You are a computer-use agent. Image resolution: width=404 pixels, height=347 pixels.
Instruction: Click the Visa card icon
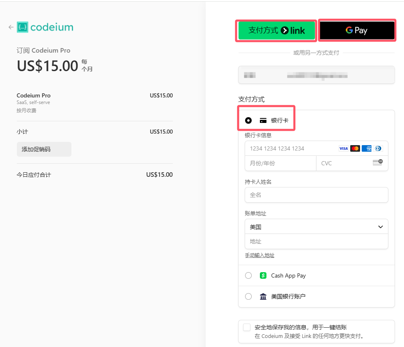pos(343,148)
